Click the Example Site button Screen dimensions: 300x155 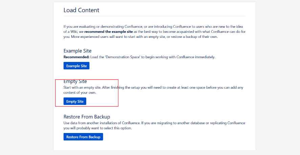coord(76,66)
